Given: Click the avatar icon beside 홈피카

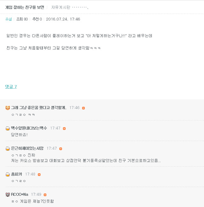Looking at the screenshot, I should tap(8, 175).
